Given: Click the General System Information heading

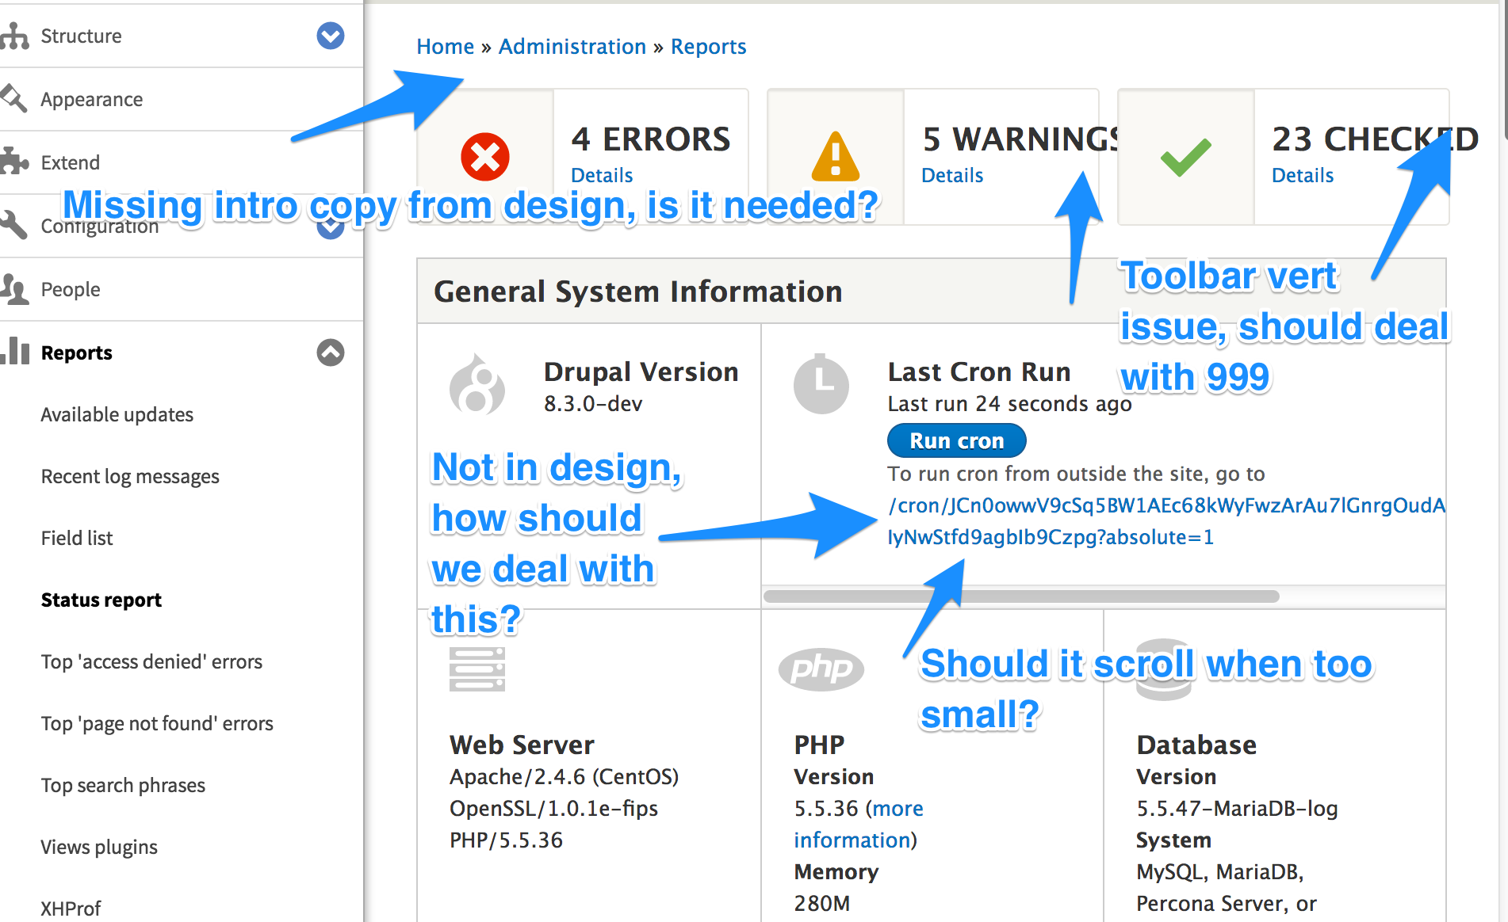Looking at the screenshot, I should (638, 291).
